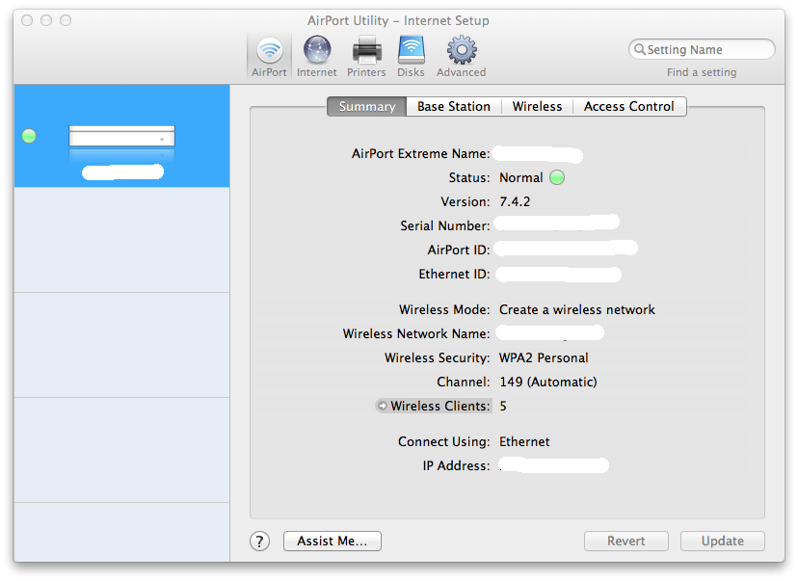This screenshot has width=798, height=581.
Task: Focus the Setting Name search field
Action: (x=702, y=49)
